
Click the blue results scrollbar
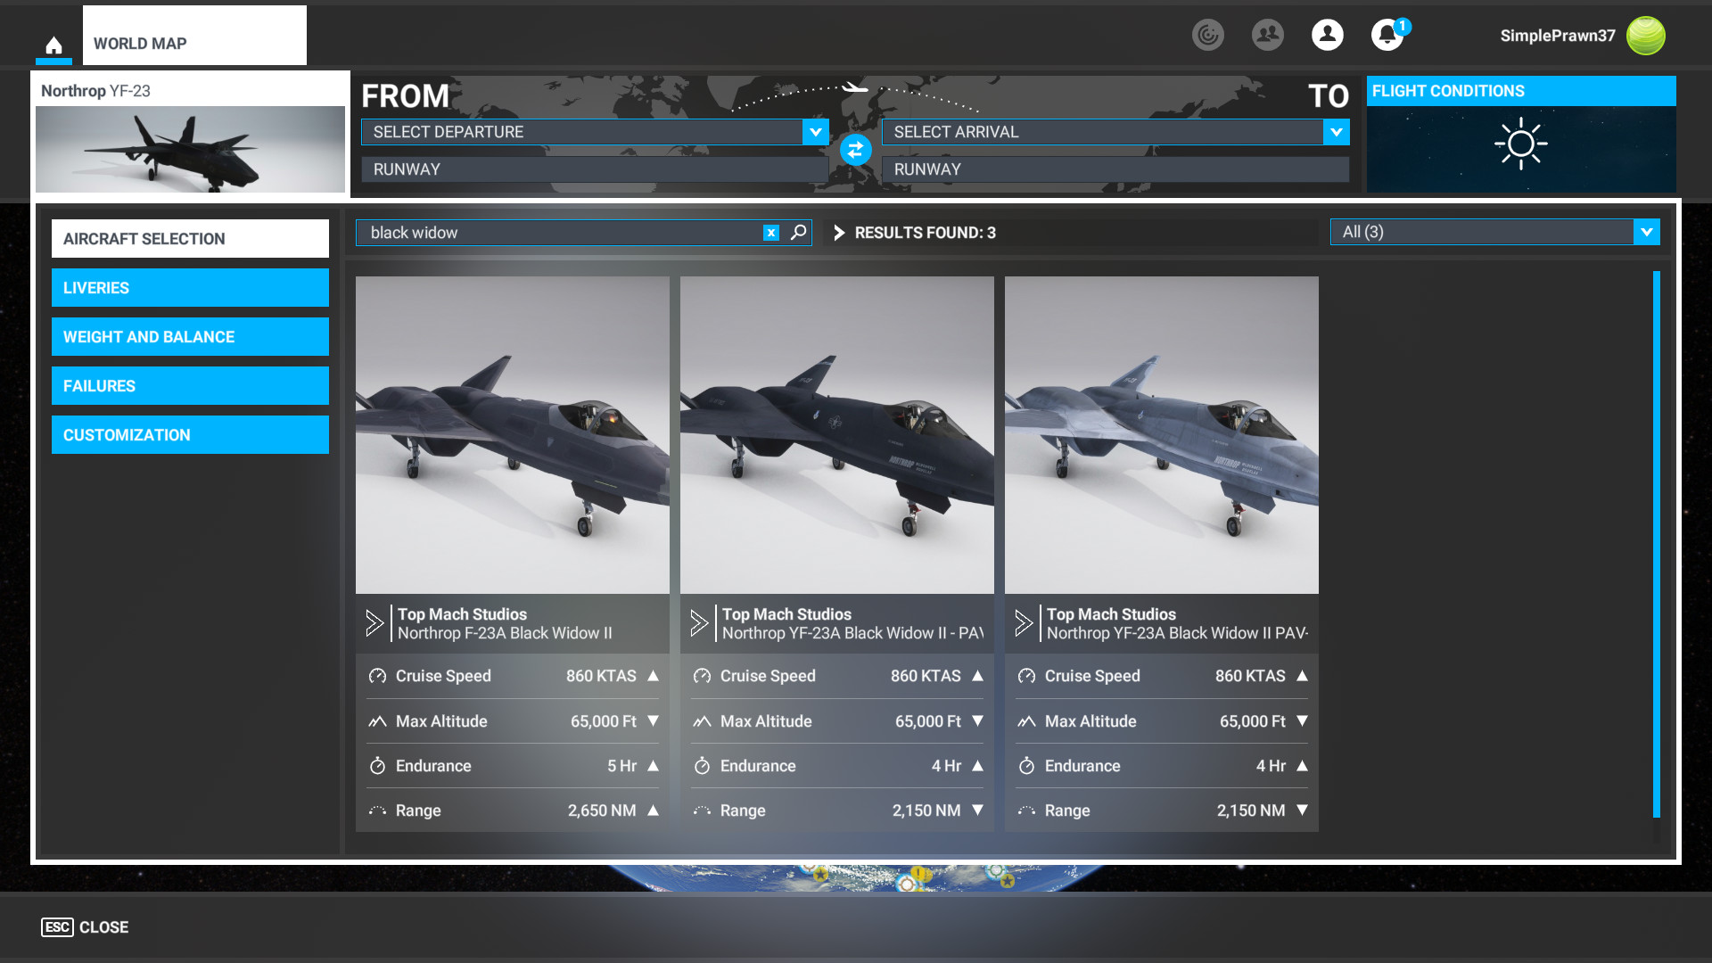[x=1656, y=544]
